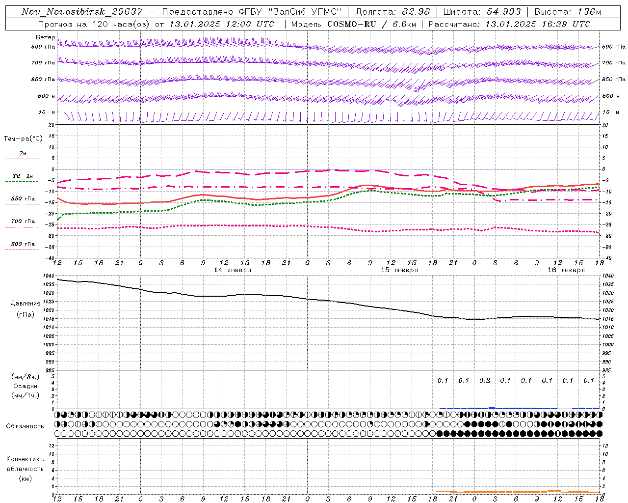Click the '14 января' date label
The width and height of the screenshot is (628, 503).
tap(233, 270)
